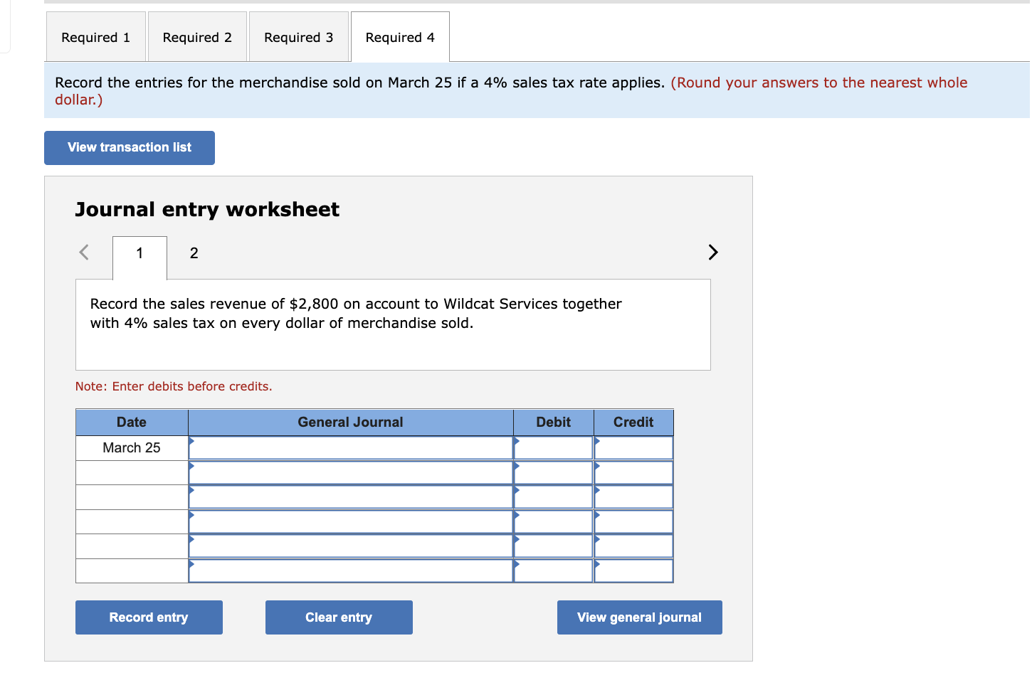Open General Journal account dropdown in fourth row

(351, 522)
